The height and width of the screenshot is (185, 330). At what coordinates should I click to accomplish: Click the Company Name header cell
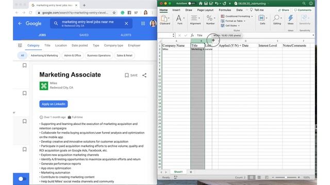click(176, 46)
